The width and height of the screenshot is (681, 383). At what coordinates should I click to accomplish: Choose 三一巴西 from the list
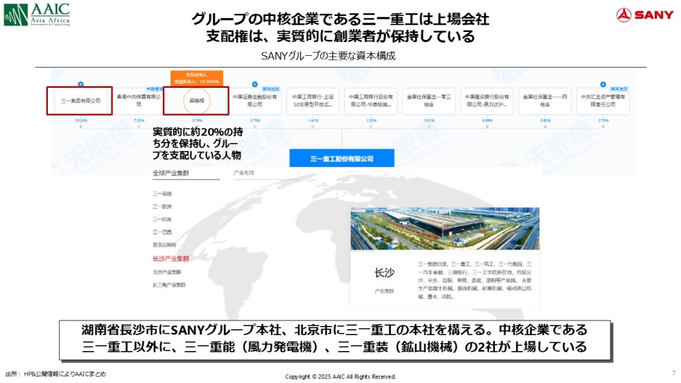click(x=162, y=232)
